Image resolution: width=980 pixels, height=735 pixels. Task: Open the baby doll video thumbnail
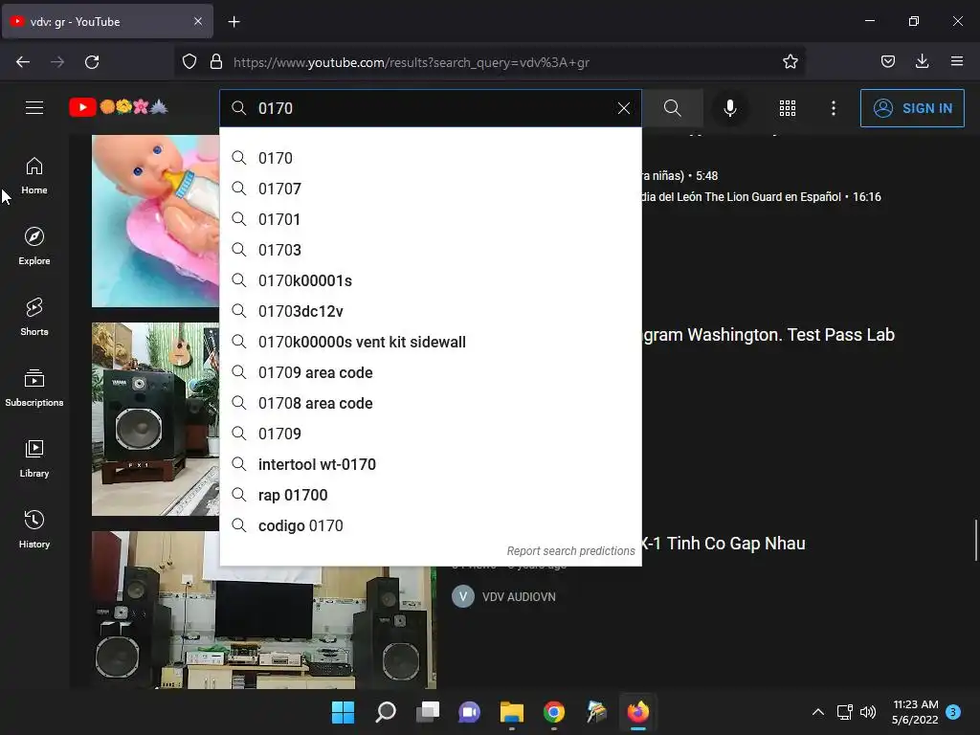point(156,221)
